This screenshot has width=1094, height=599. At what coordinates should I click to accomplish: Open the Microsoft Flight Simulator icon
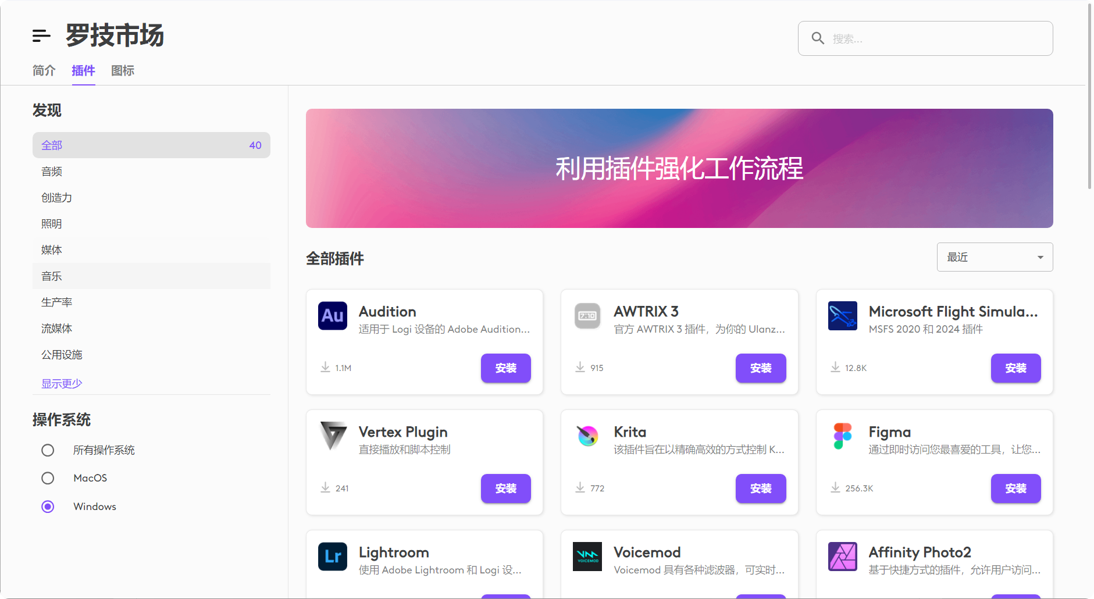[843, 316]
